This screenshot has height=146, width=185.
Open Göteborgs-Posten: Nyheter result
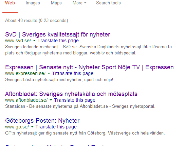tap(42, 121)
